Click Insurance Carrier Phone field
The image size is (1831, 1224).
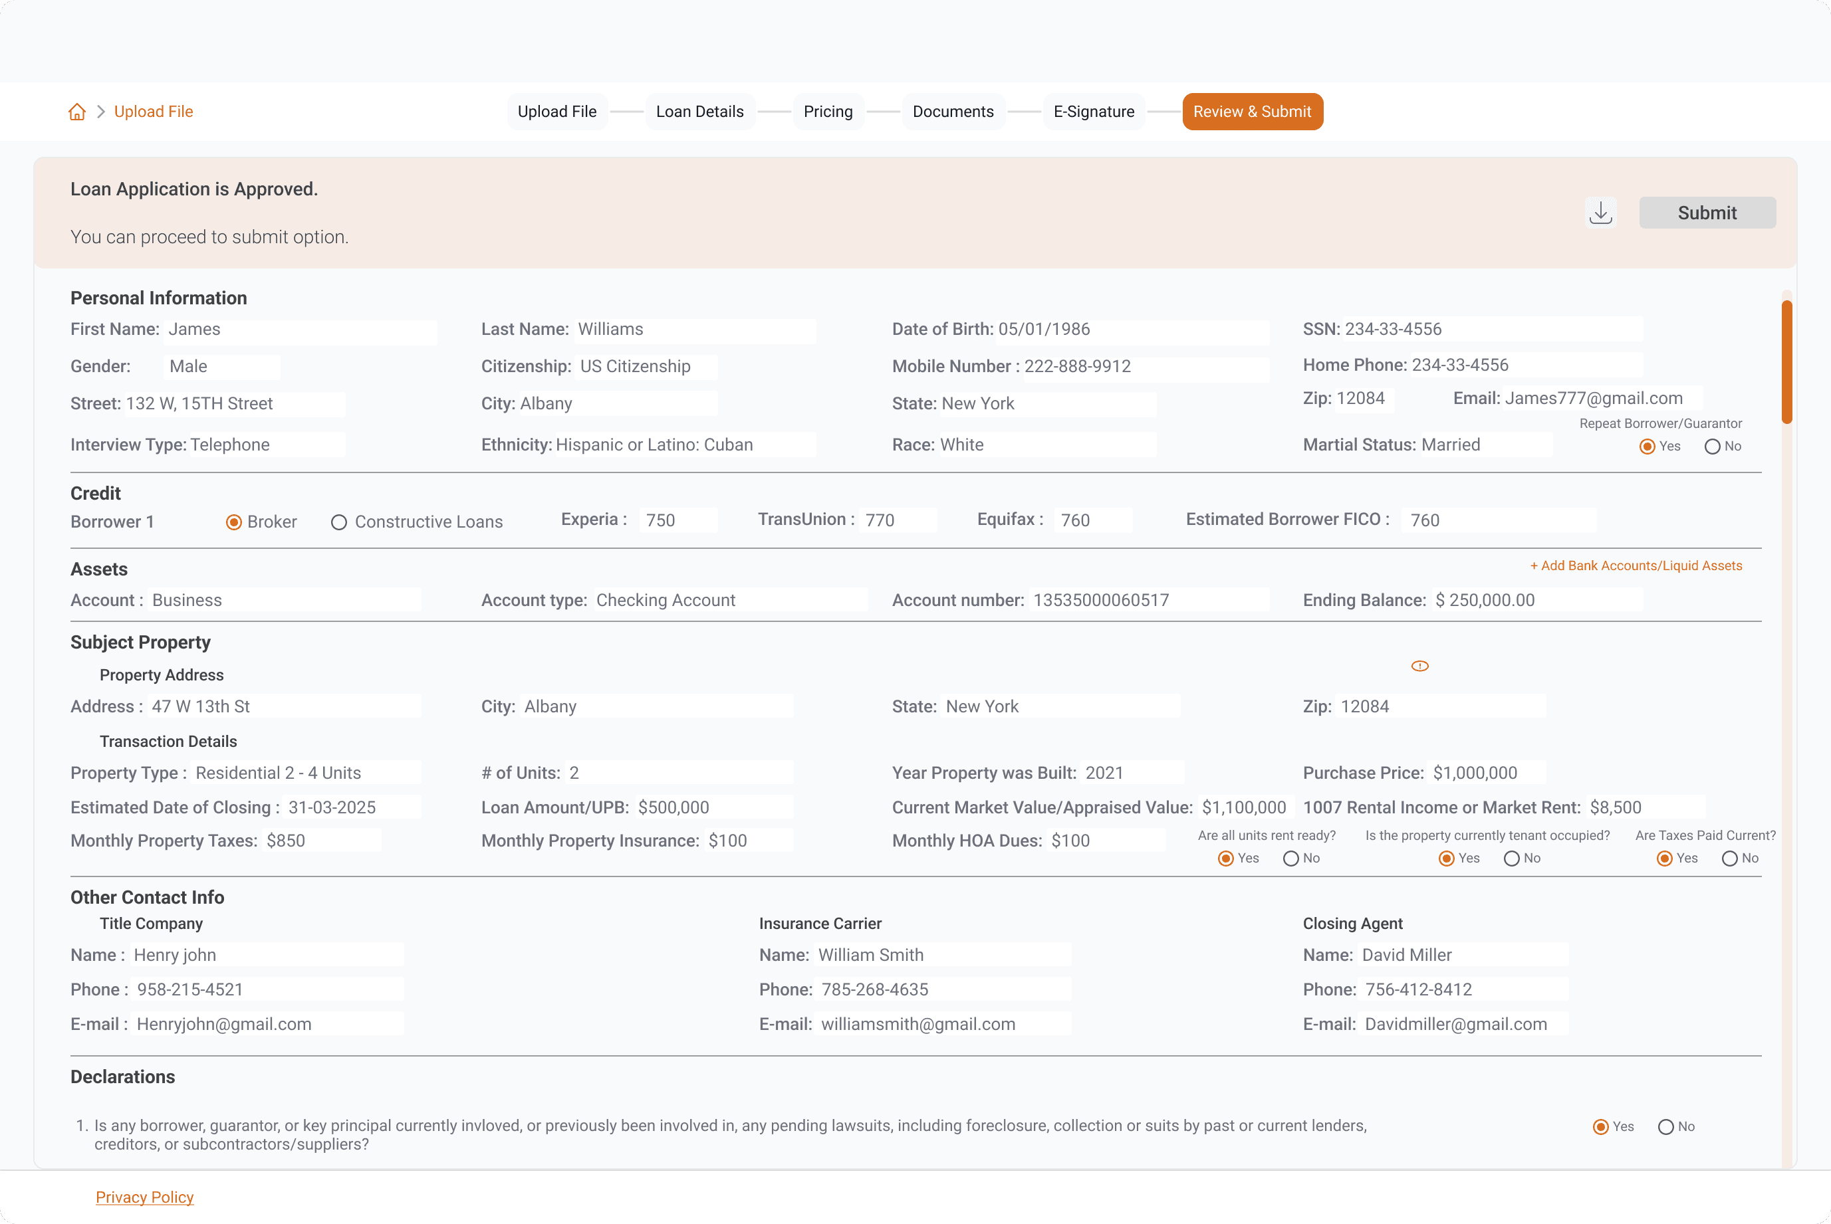943,990
